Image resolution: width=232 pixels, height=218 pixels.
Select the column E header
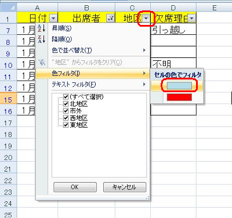click(214, 8)
